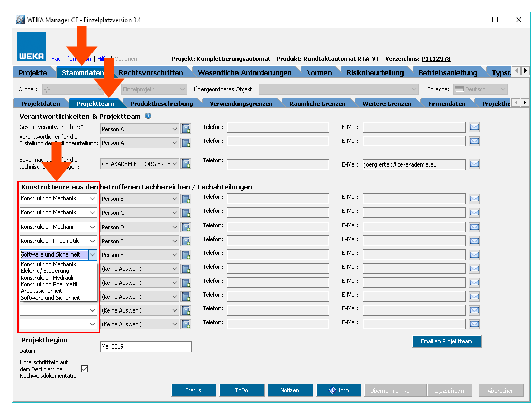The width and height of the screenshot is (531, 403).
Task: Open the Person C dropdown
Action: click(x=140, y=213)
